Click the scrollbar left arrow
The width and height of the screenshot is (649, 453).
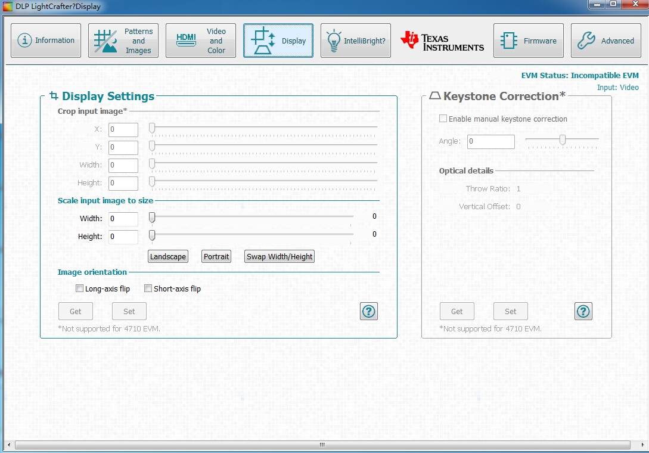coord(9,445)
